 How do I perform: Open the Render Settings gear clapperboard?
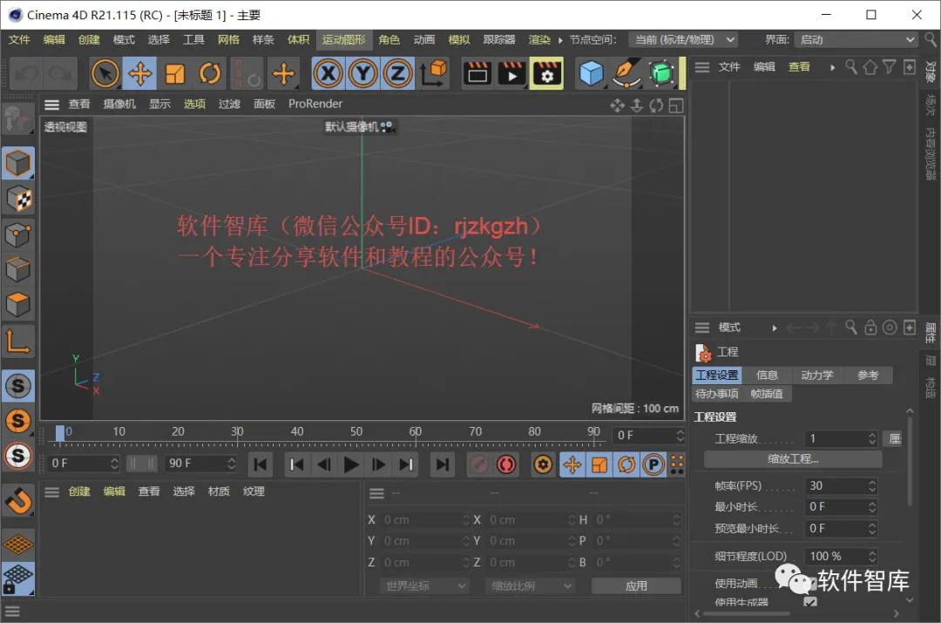click(x=546, y=74)
